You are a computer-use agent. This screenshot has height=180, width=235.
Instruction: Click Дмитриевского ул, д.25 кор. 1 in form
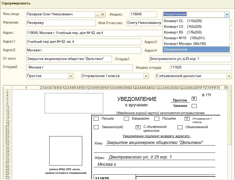(x=140, y=157)
